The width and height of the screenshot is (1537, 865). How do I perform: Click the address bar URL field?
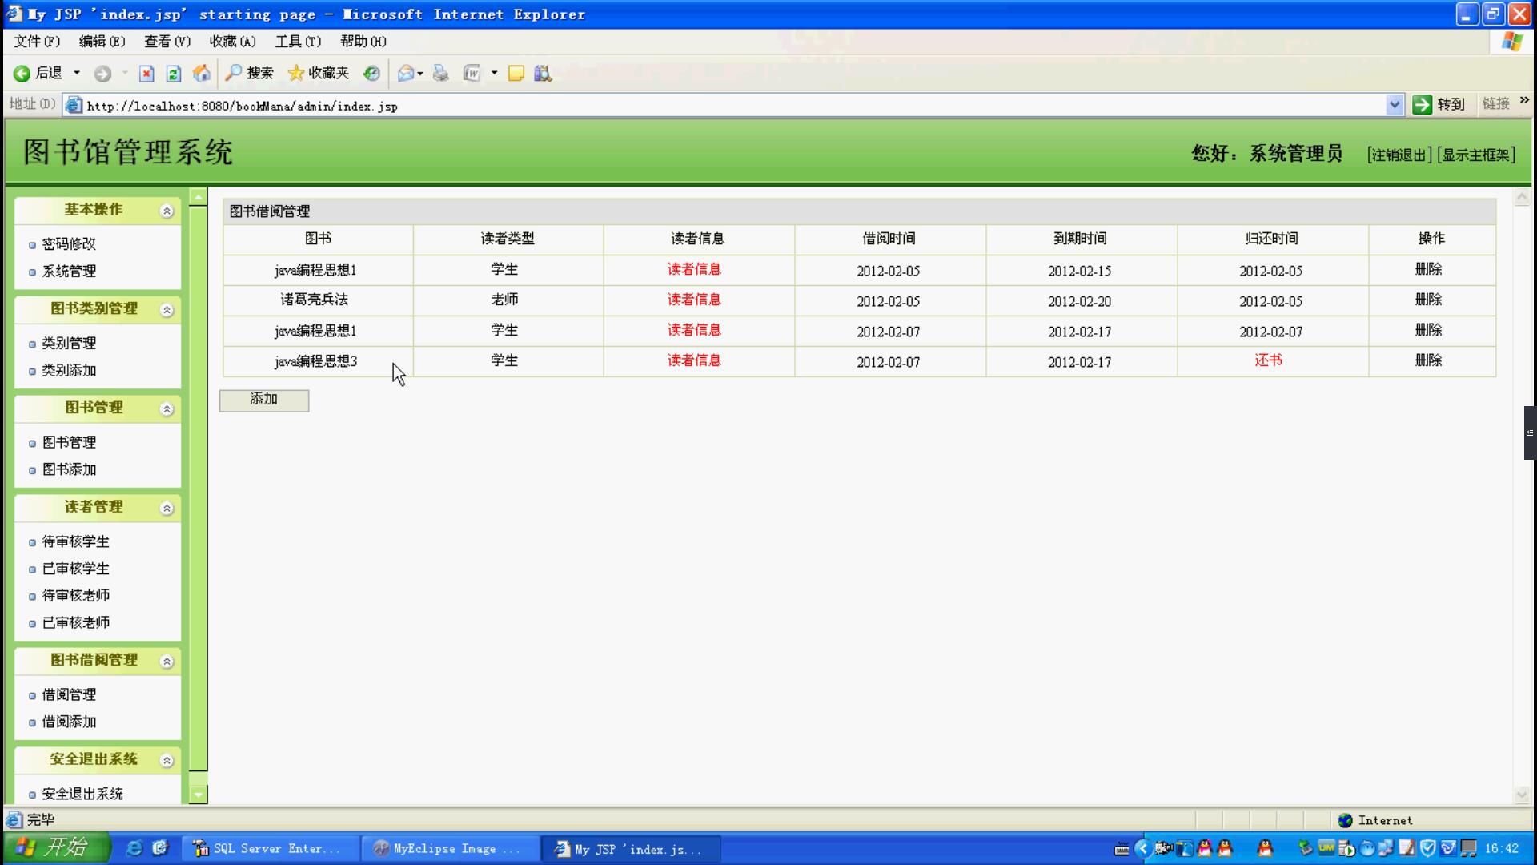coord(724,105)
